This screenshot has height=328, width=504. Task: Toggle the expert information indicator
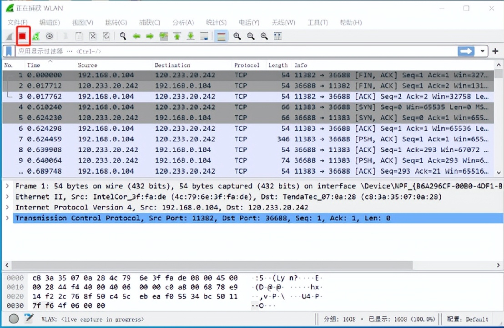pos(13,318)
